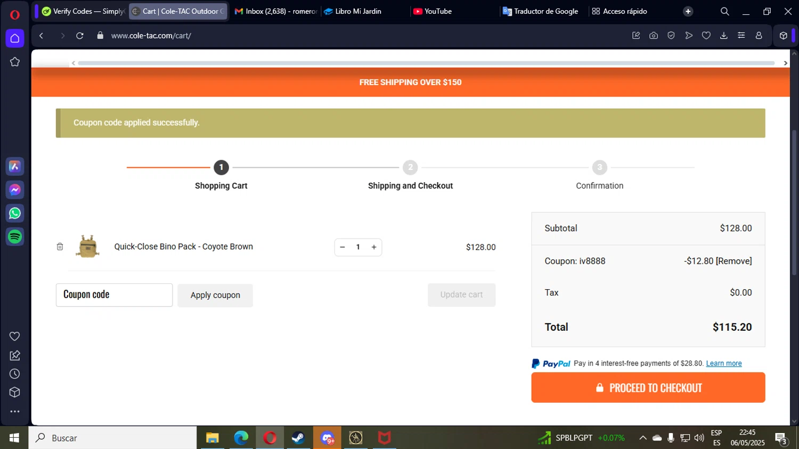Screen dimensions: 799x449
Task: Open Messenger in Opera sidebar
Action: [x=15, y=190]
